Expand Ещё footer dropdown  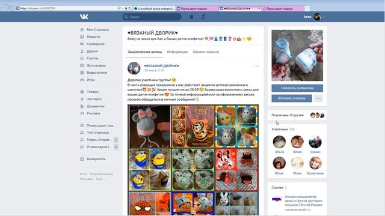(x=100, y=179)
